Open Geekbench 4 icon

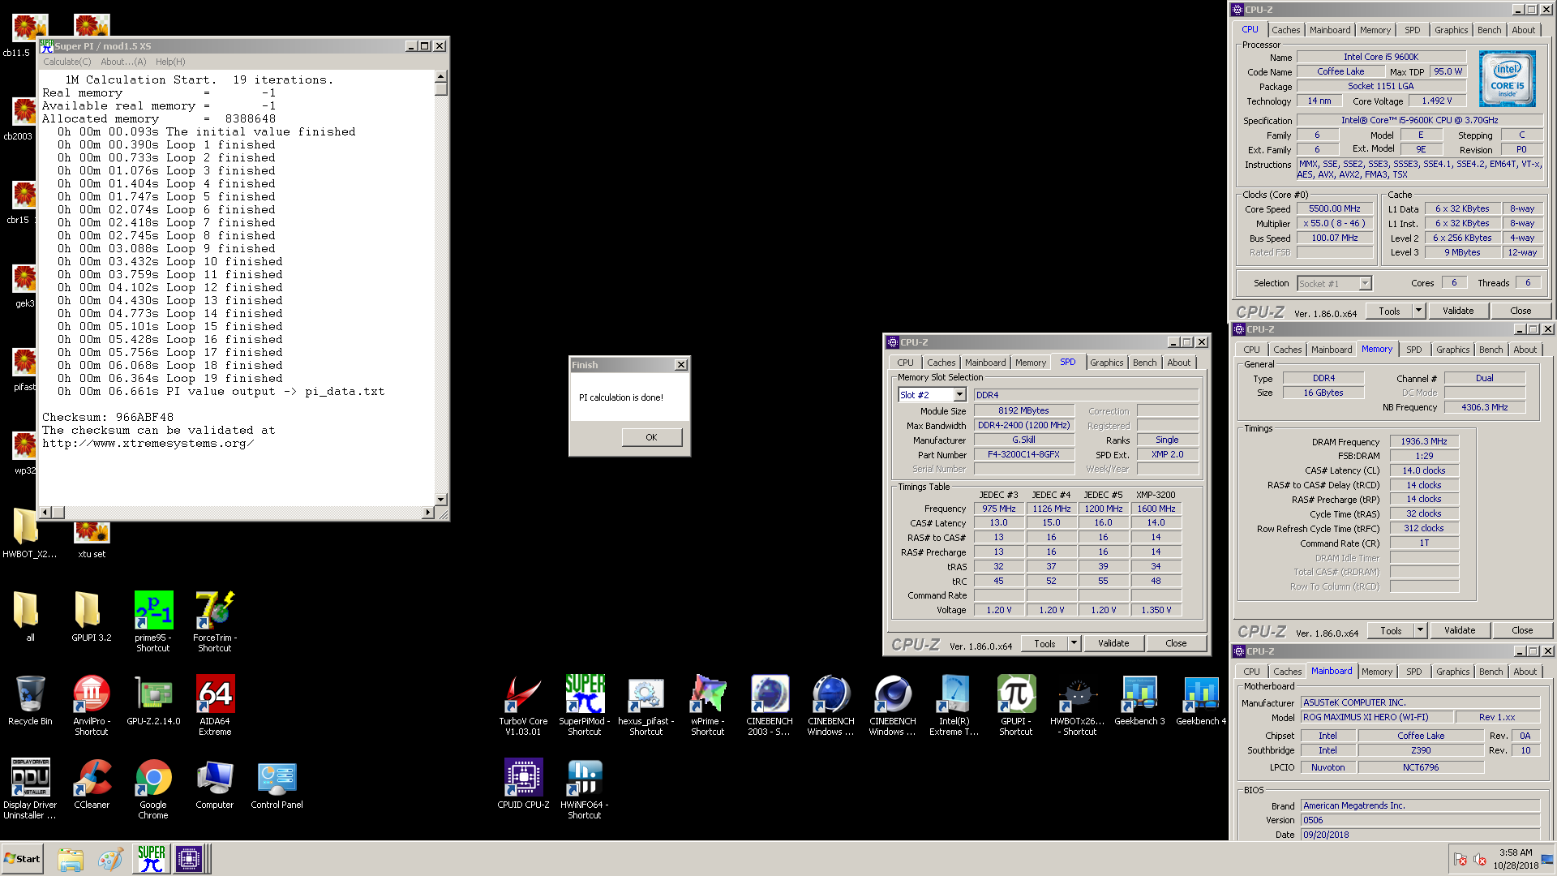coord(1201,701)
